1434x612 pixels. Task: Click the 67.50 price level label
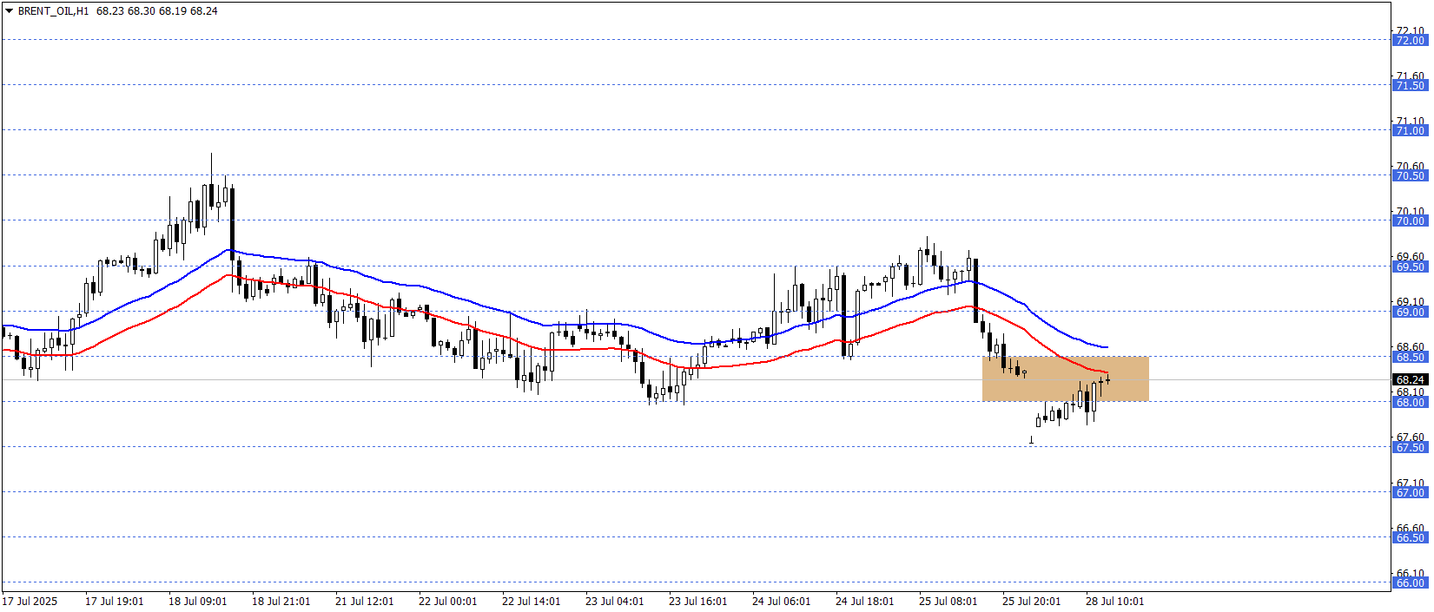[x=1411, y=447]
